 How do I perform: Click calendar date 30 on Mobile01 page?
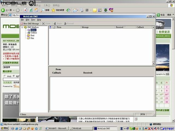[167, 102]
